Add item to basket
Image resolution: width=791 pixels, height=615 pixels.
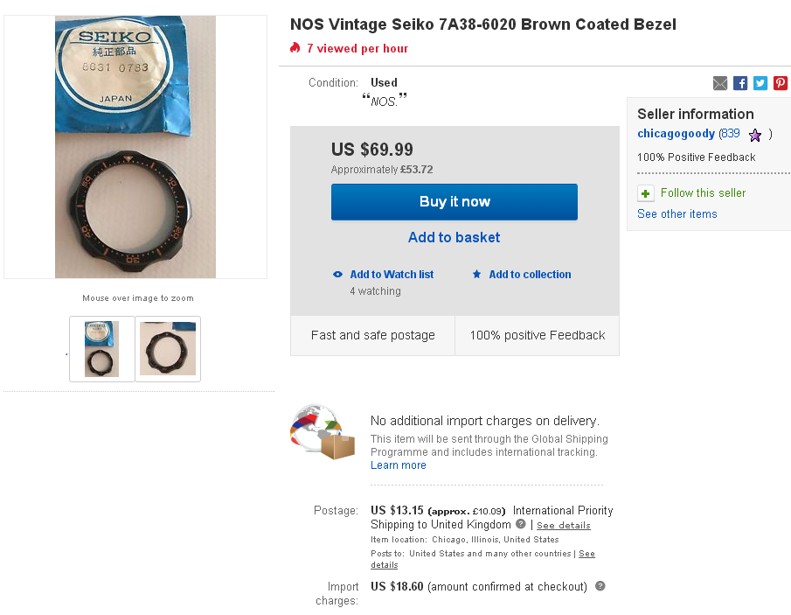pyautogui.click(x=454, y=237)
